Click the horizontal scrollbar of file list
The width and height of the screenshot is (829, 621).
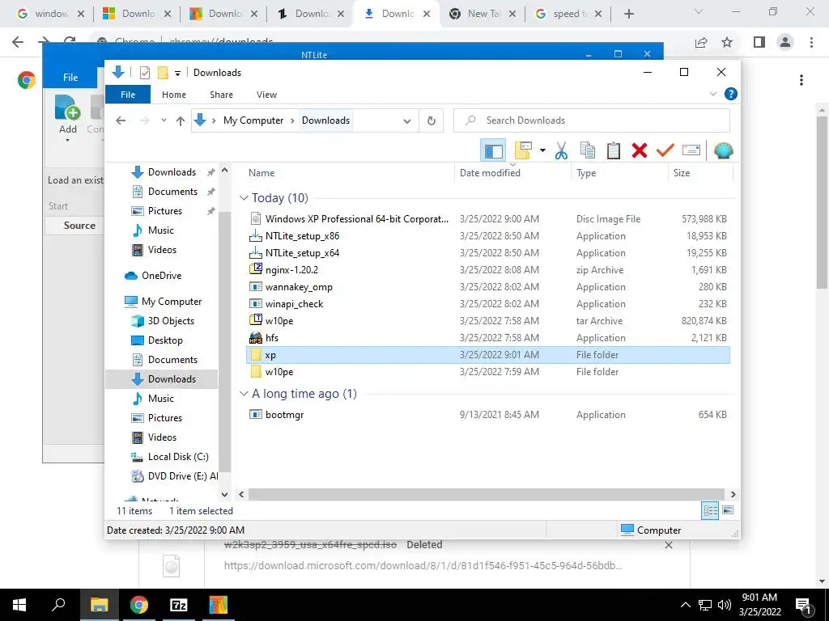coord(487,494)
